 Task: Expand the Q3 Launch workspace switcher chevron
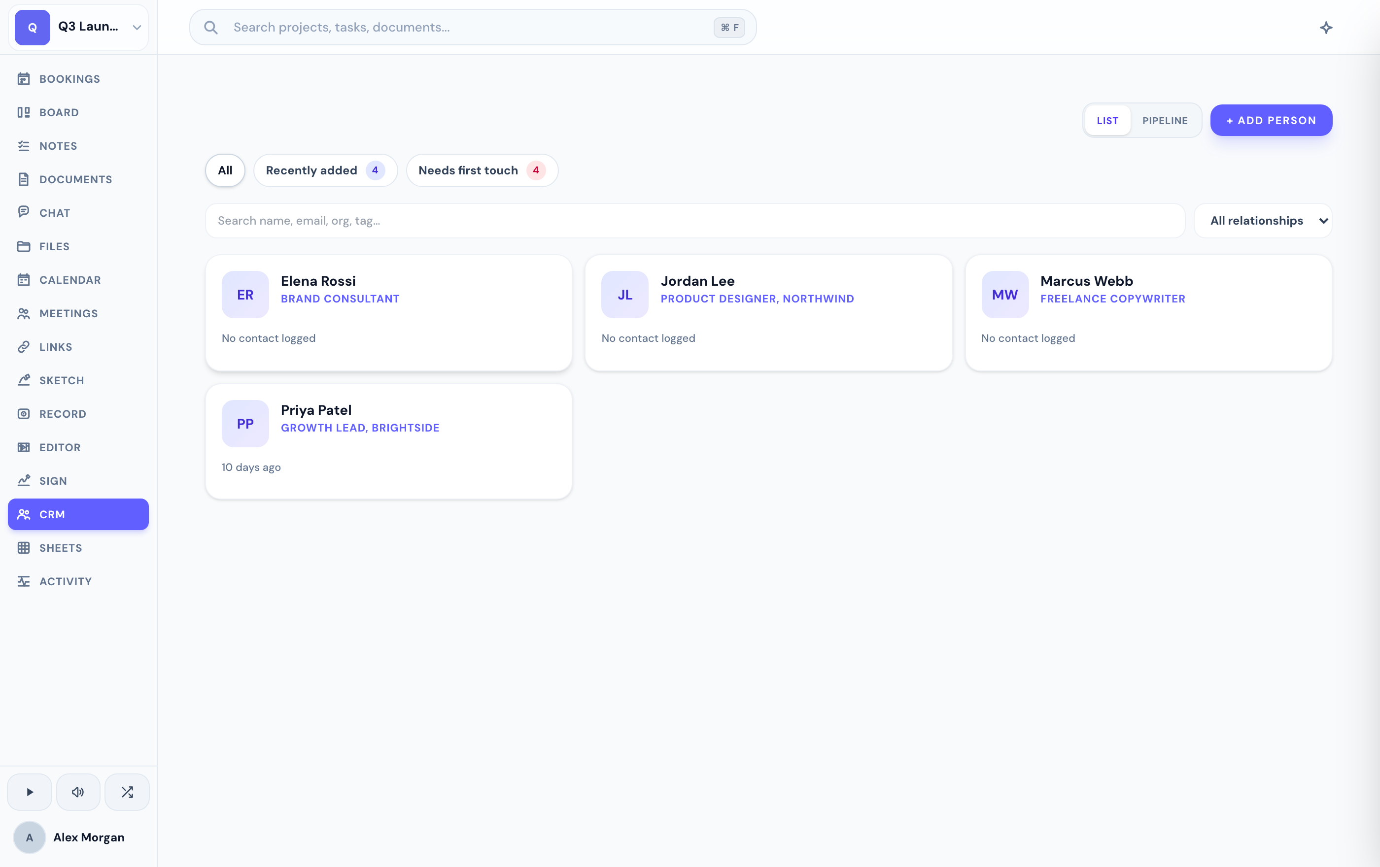click(x=137, y=27)
